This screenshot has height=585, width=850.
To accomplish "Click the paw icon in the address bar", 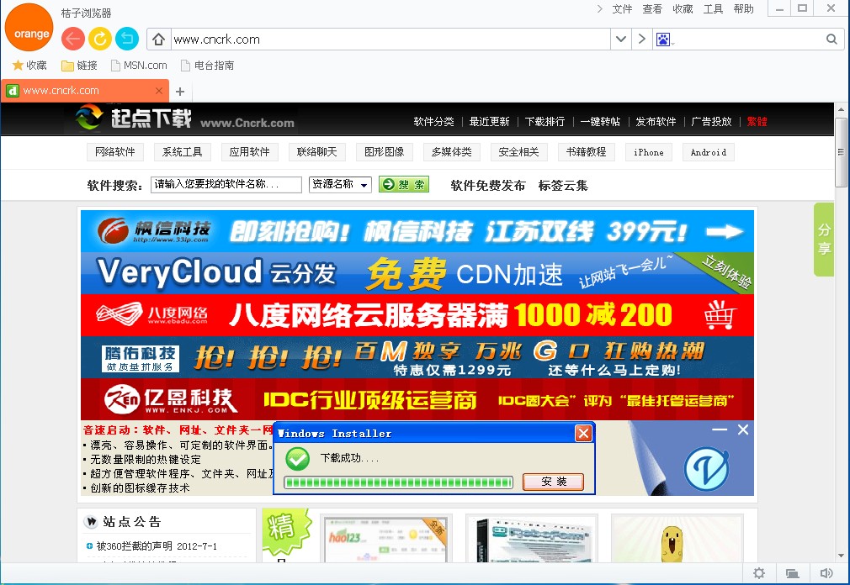I will [664, 39].
